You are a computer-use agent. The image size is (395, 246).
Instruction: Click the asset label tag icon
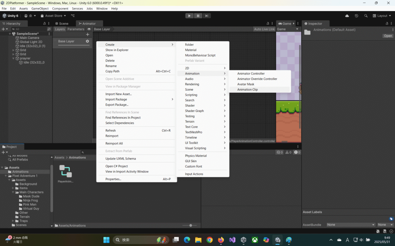391,219
